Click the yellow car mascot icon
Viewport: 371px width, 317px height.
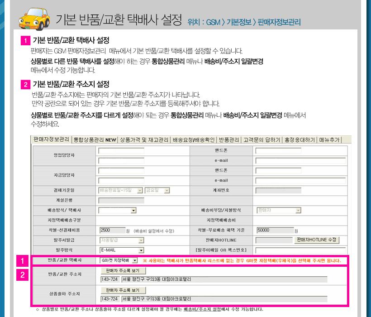coord(33,18)
